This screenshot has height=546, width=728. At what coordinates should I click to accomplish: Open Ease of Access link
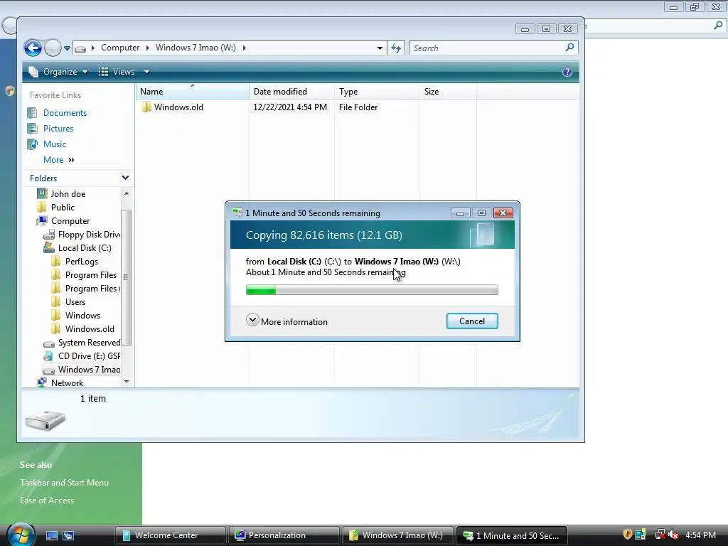coord(47,500)
